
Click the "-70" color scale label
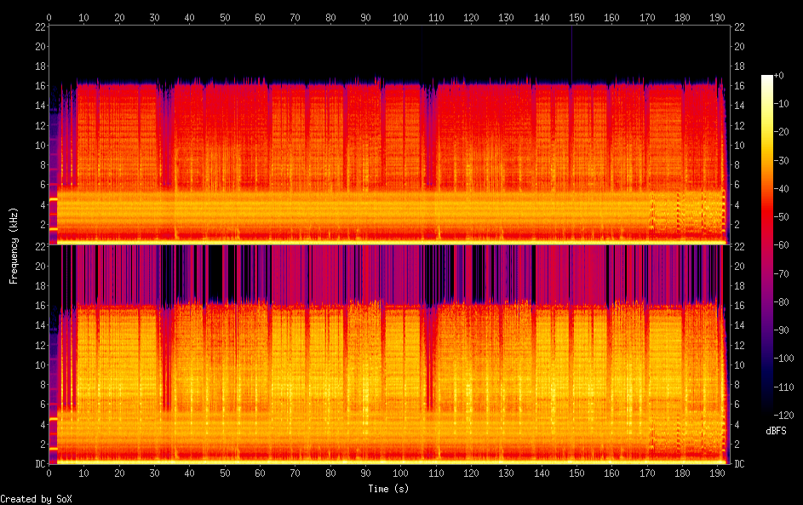point(781,273)
